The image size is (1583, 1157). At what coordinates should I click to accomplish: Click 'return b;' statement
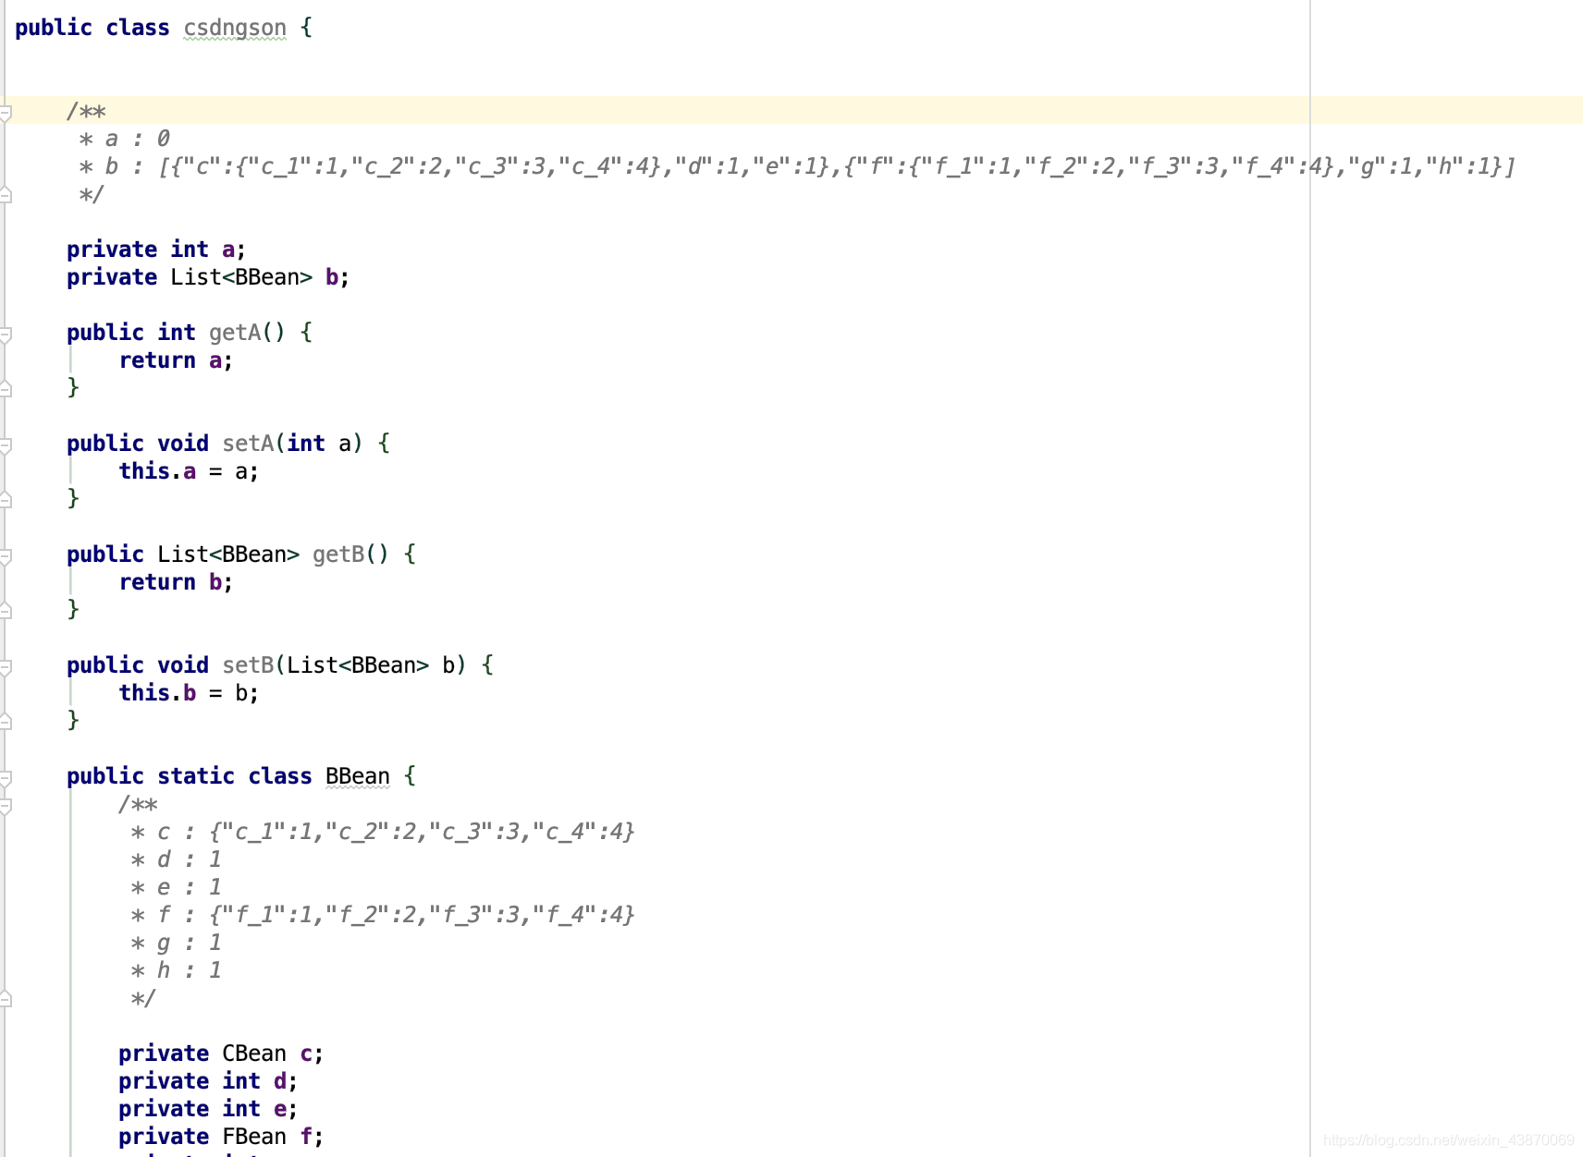click(176, 582)
